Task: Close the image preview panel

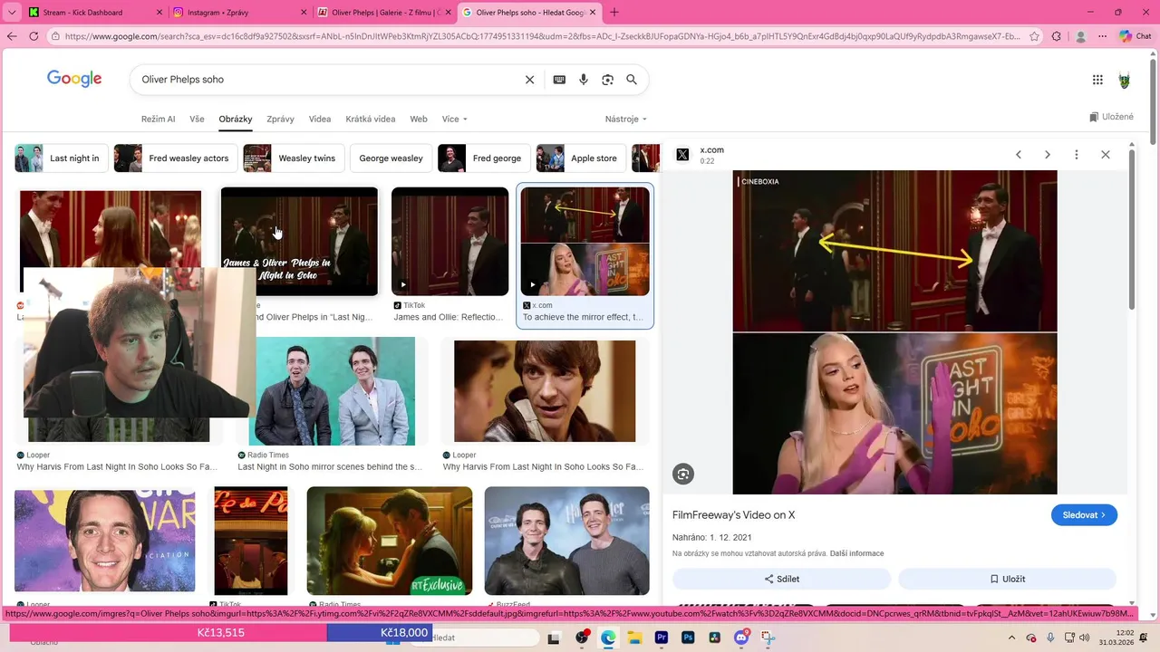Action: (1106, 155)
